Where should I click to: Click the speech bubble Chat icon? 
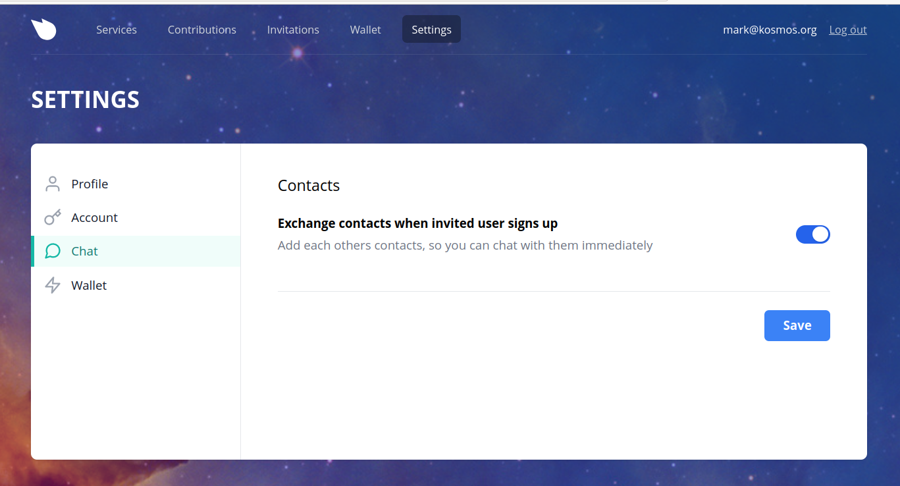point(53,251)
